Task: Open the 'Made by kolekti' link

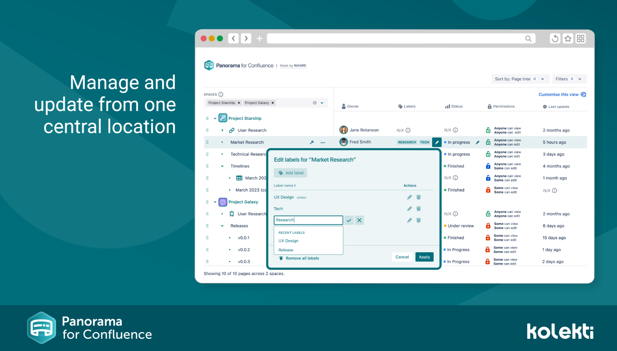Action: point(293,66)
